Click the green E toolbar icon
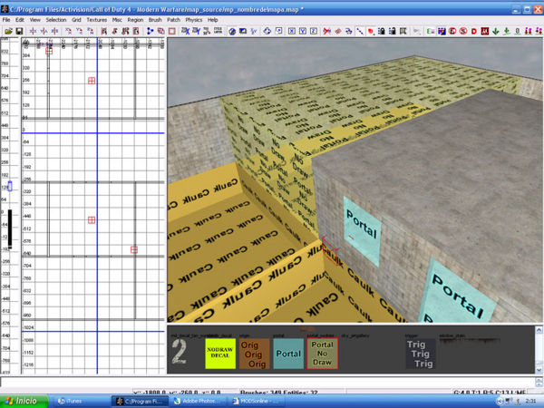544x408 pixels. (x=431, y=31)
